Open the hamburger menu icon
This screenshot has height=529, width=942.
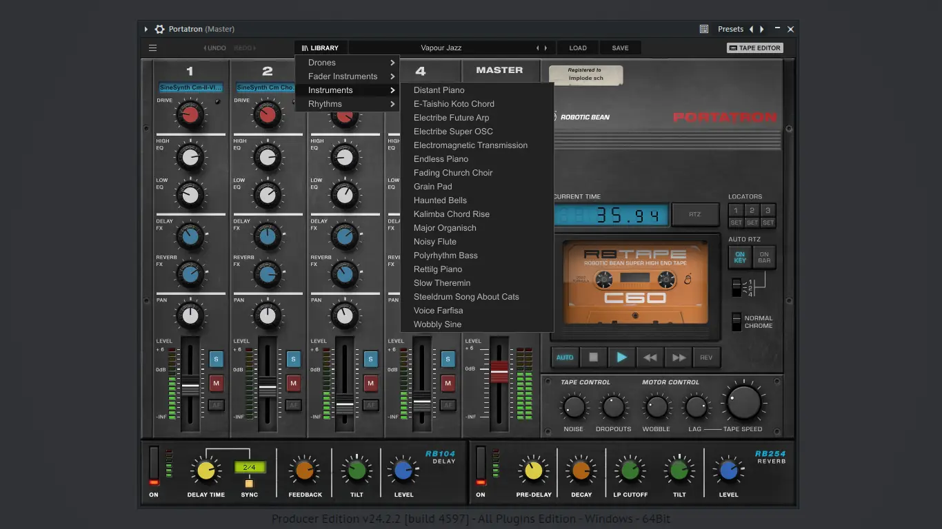(153, 48)
